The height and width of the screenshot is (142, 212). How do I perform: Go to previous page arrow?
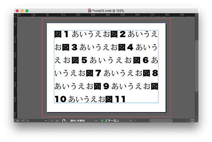(23, 121)
